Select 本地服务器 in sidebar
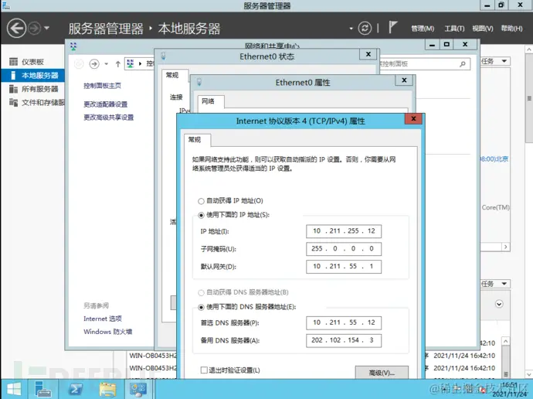This screenshot has height=399, width=533. (32, 75)
